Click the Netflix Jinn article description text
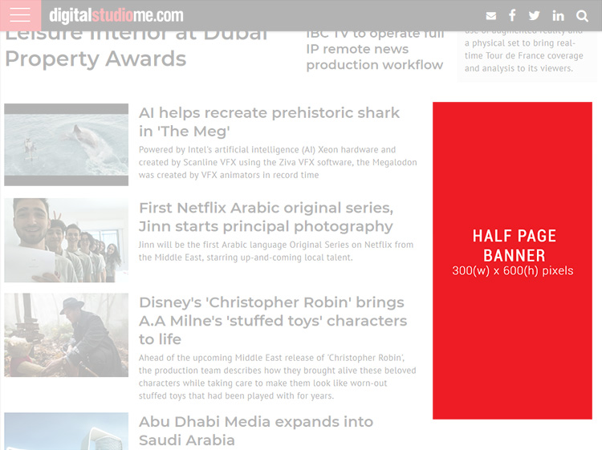 point(276,251)
